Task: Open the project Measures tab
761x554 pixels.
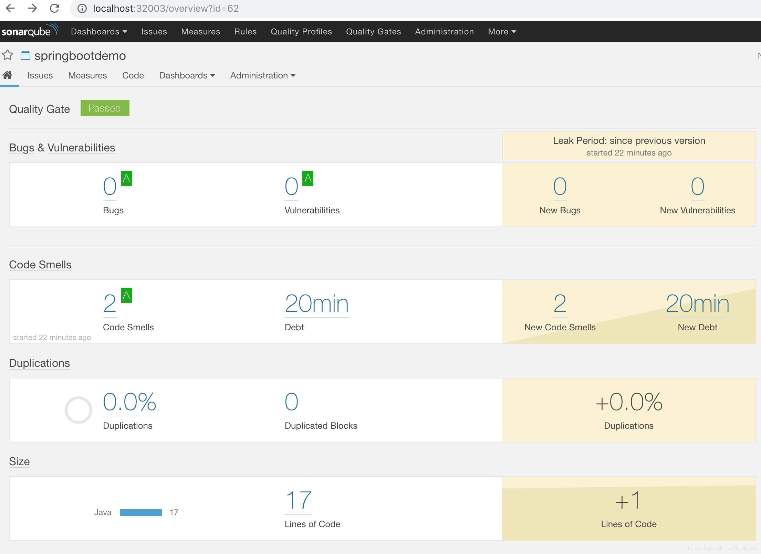Action: coord(87,75)
